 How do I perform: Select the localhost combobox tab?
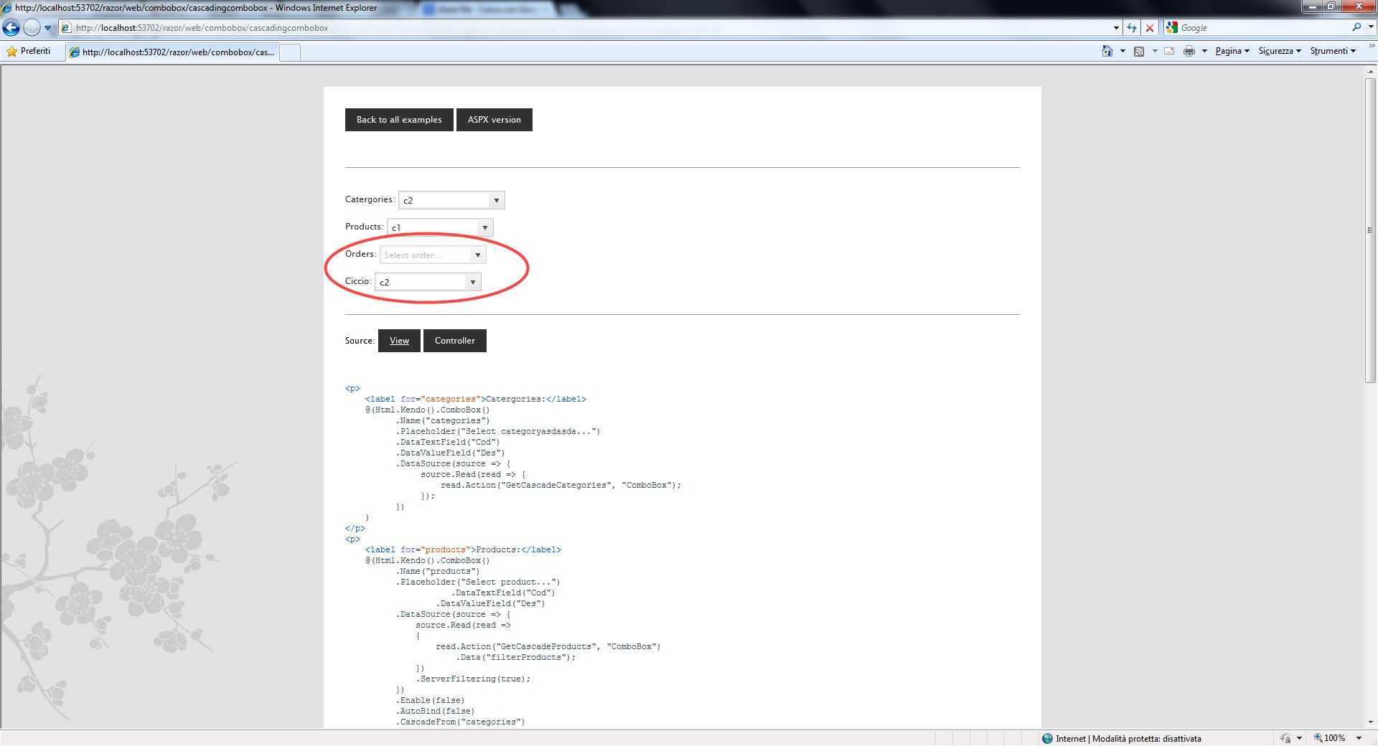pos(172,52)
